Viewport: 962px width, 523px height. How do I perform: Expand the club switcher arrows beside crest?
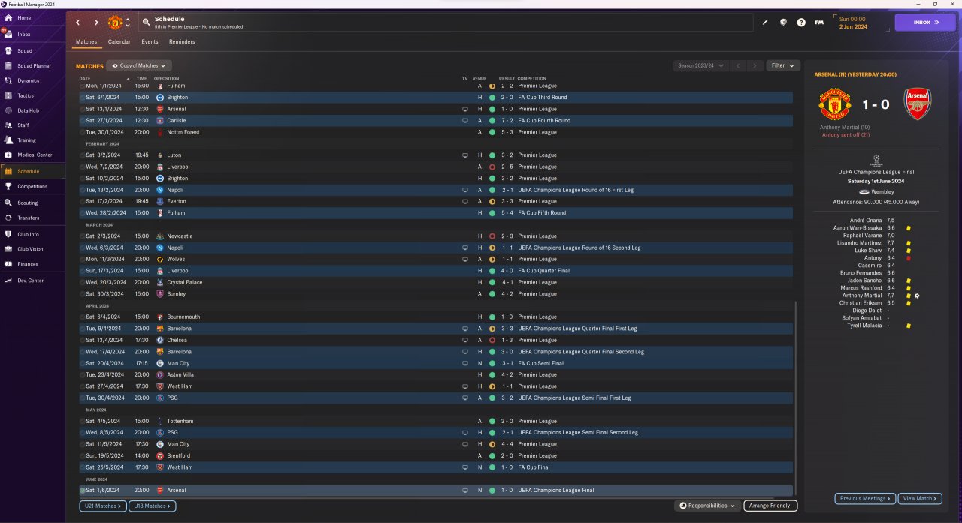(128, 23)
